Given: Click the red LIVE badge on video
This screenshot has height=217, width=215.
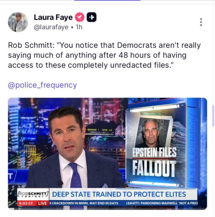Looking at the screenshot, I should (x=42, y=203).
